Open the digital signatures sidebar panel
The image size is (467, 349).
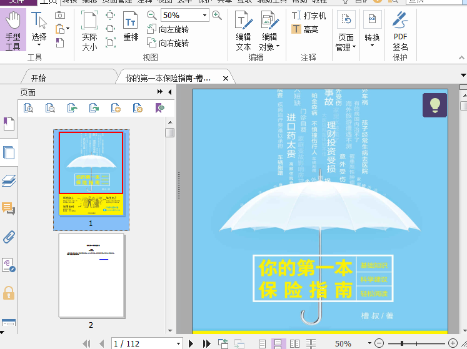(x=9, y=265)
